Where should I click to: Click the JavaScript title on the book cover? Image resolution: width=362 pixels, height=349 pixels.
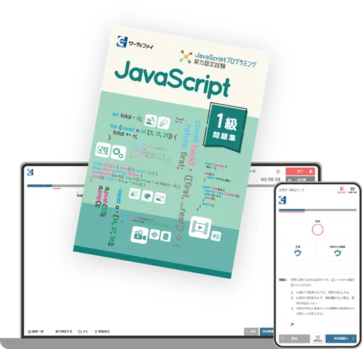click(172, 79)
